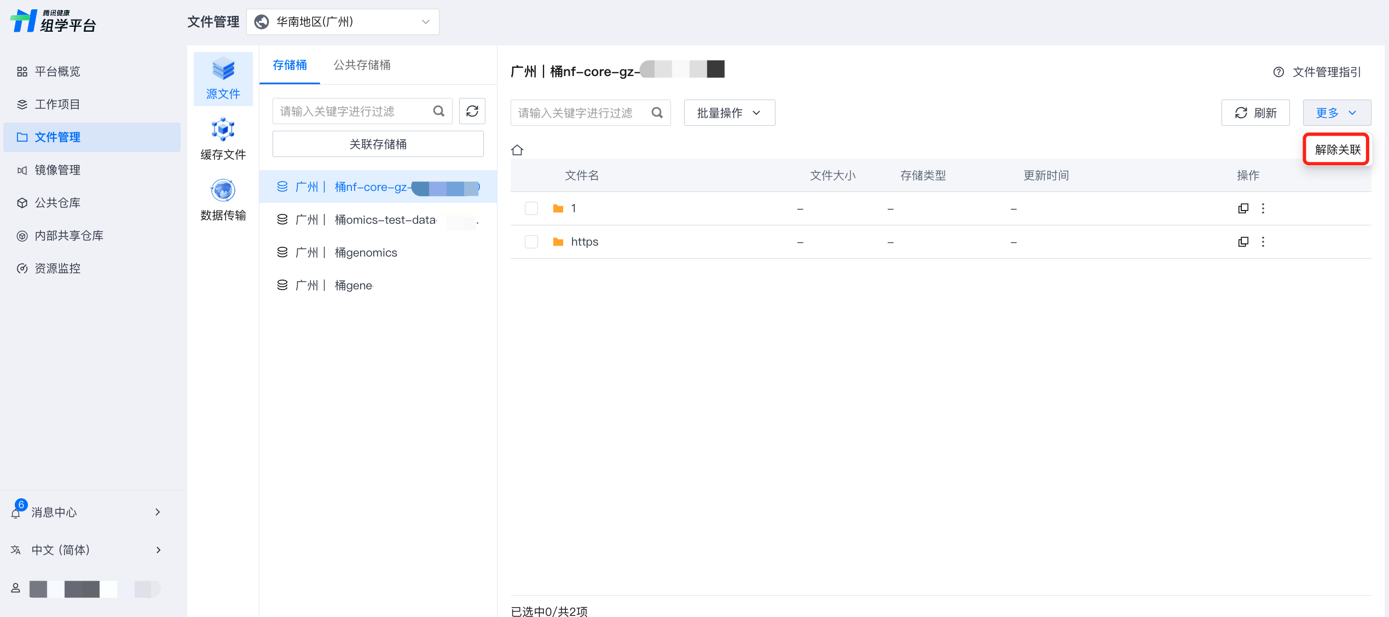Click the 刷新 refresh button

point(1255,113)
